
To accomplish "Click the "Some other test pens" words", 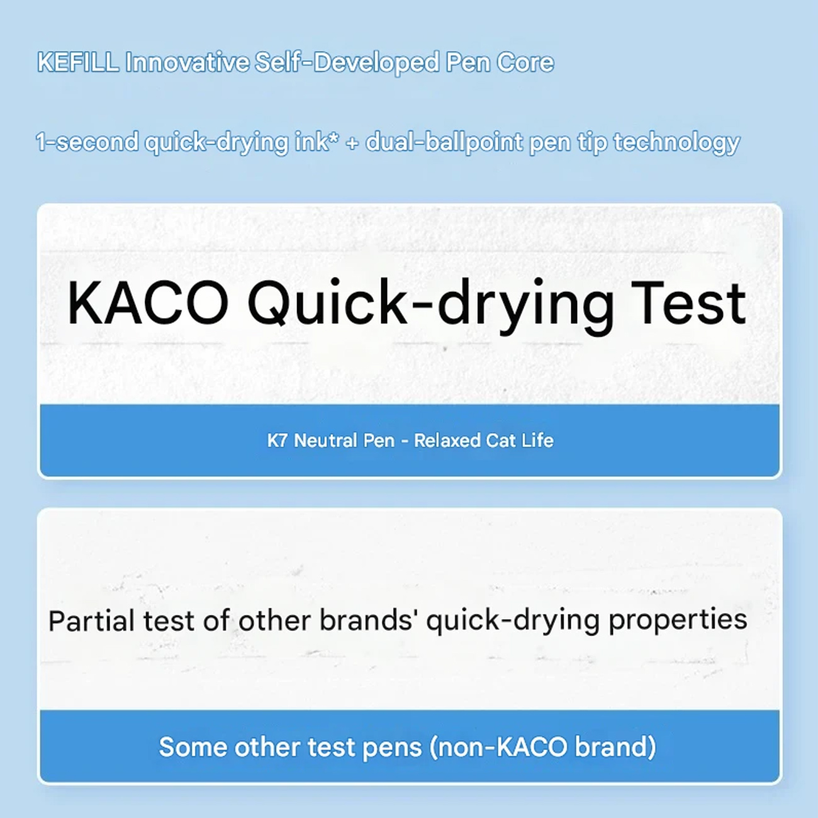I will 290,747.
